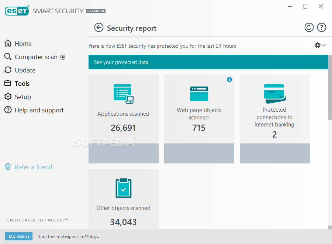The width and height of the screenshot is (332, 244).
Task: Click the Other objects scanned clipboard icon
Action: tap(124, 188)
